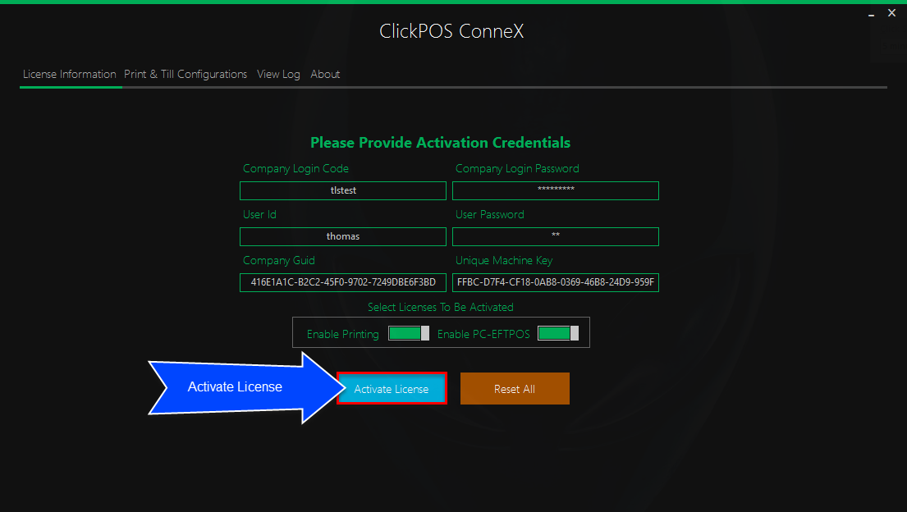Image resolution: width=907 pixels, height=512 pixels.
Task: Click the Company Login Code field
Action: coord(343,190)
